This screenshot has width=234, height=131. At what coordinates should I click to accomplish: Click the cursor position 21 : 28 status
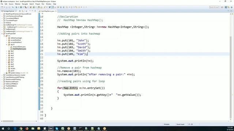coord(190,124)
